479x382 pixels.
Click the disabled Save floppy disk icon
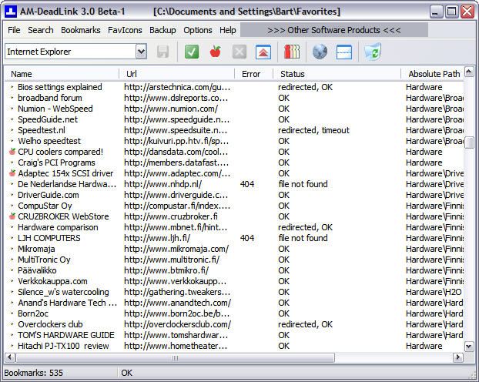[x=162, y=52]
